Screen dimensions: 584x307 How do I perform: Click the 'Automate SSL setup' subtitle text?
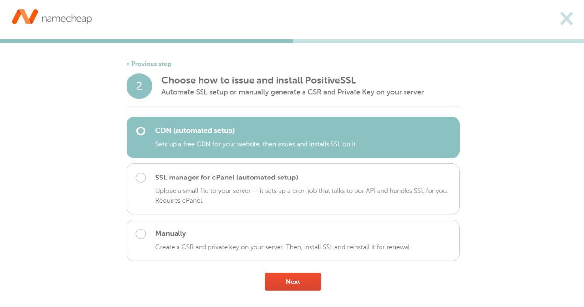click(292, 92)
